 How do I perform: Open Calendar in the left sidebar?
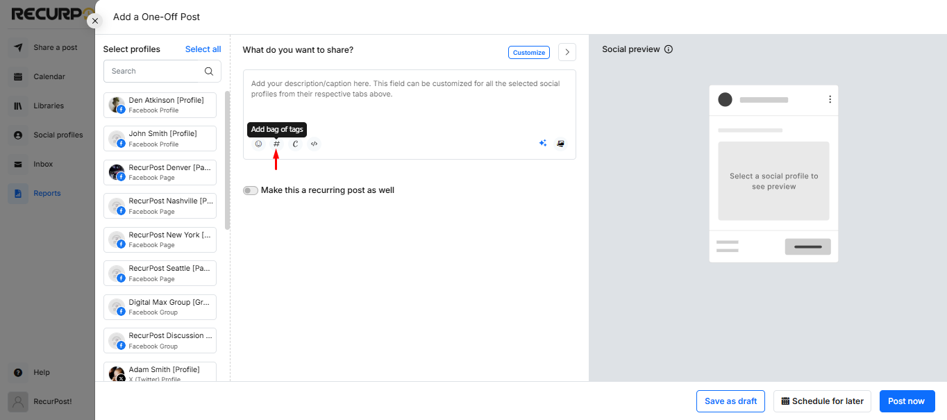coord(49,76)
